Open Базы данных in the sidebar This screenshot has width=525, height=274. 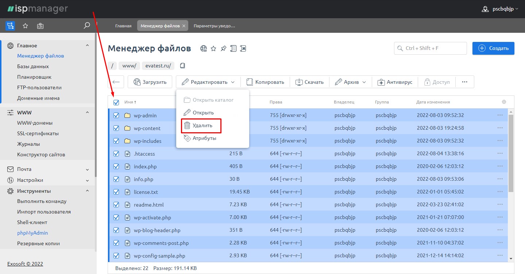click(33, 66)
